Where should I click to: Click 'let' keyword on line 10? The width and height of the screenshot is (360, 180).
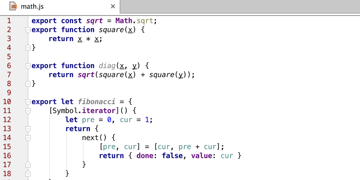(67, 102)
